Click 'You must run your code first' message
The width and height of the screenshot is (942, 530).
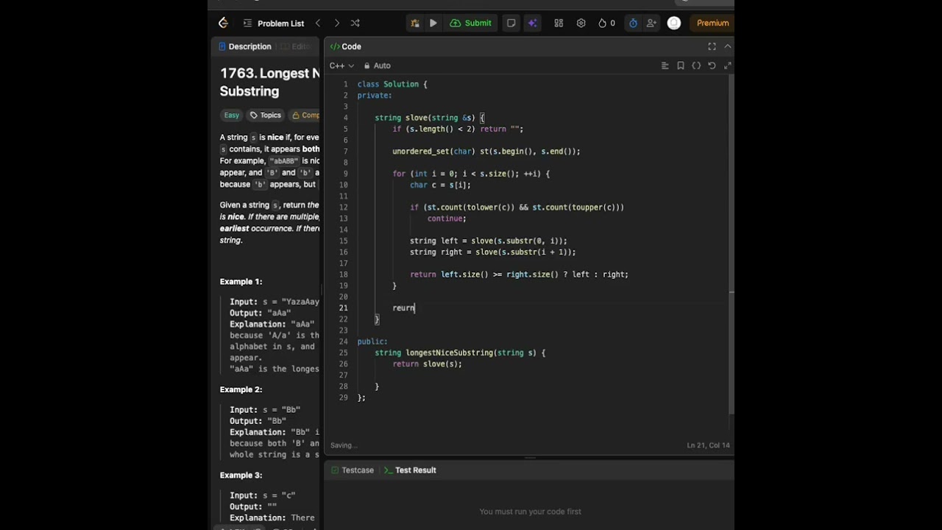pos(530,512)
